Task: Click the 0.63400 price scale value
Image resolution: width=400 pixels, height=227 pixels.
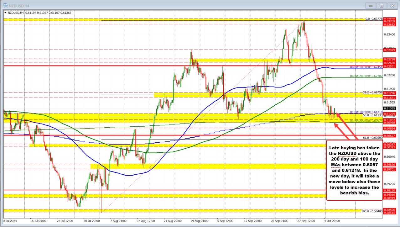Action: click(389, 34)
